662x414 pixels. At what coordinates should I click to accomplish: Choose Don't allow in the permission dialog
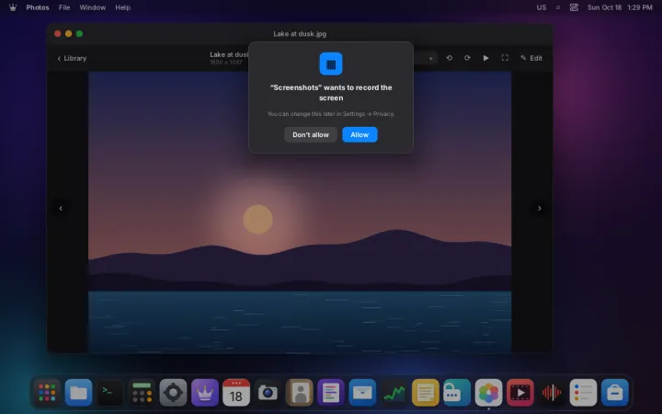pyautogui.click(x=311, y=134)
